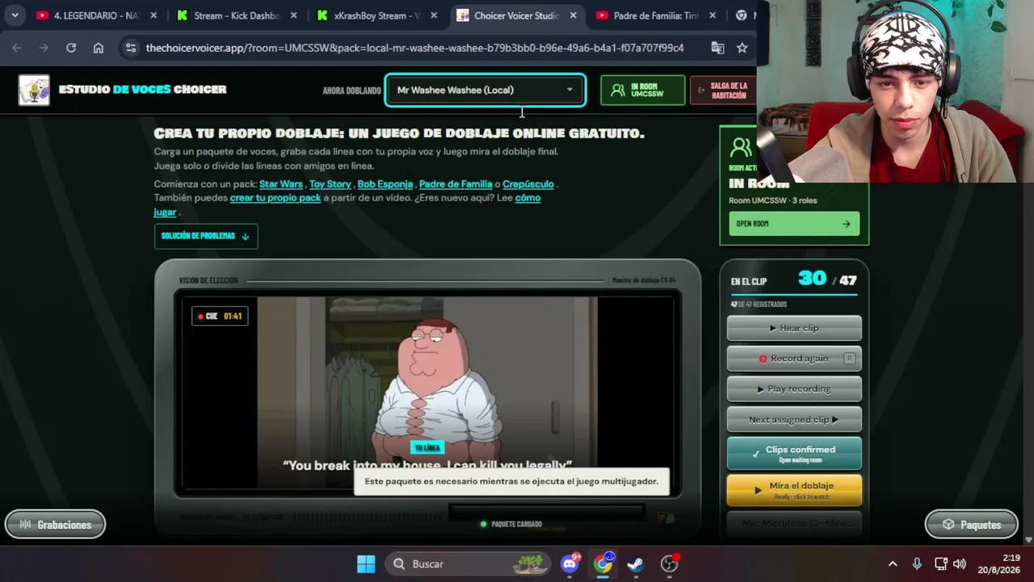Viewport: 1034px width, 582px height.
Task: Bookmark this page with the star
Action: [x=742, y=48]
